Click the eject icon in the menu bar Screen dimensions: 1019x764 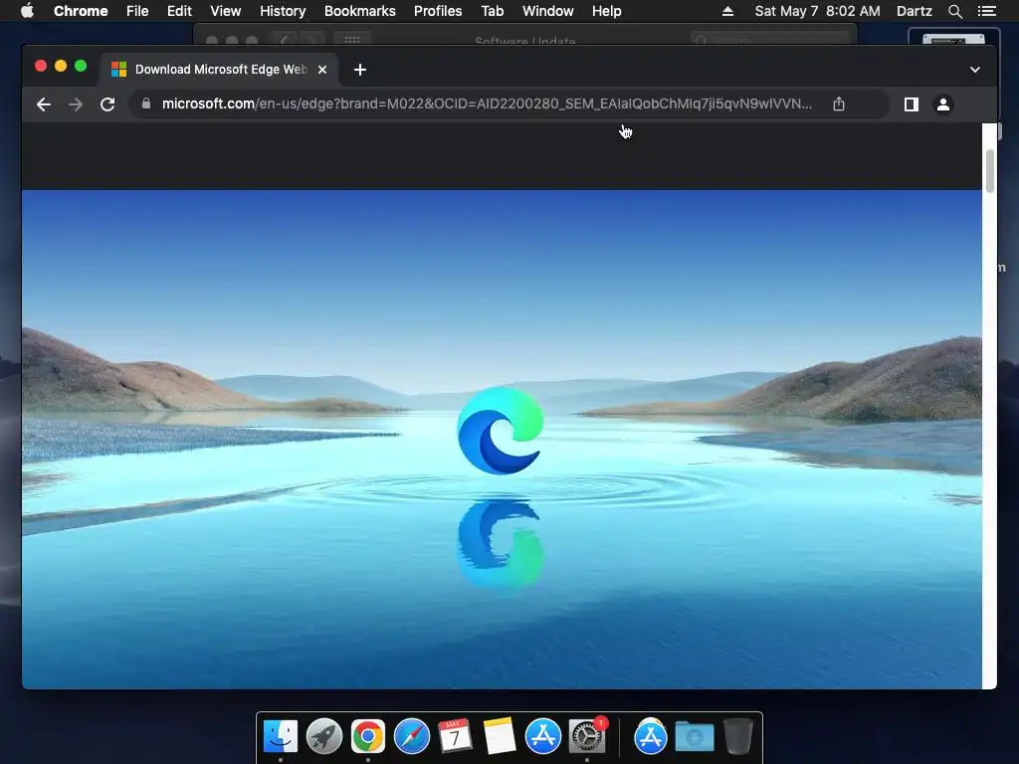(727, 11)
